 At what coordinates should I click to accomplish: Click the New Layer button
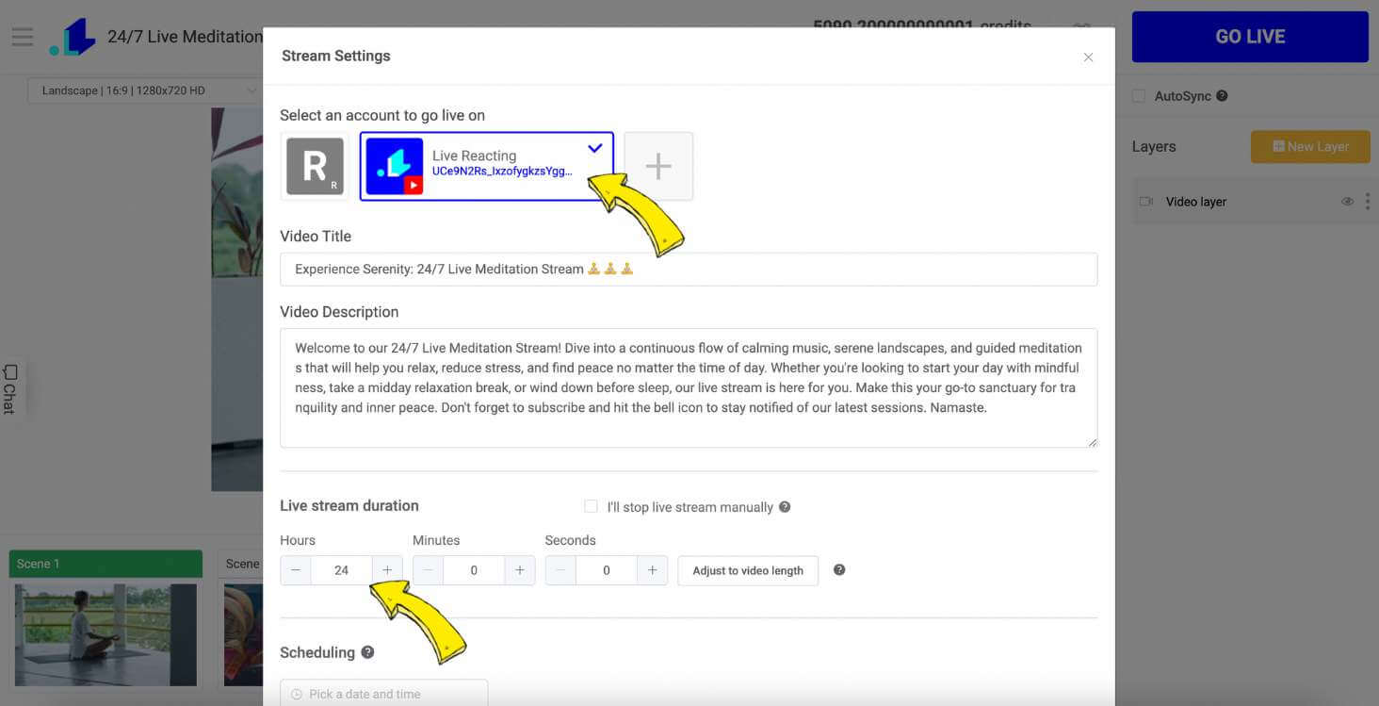(1310, 146)
